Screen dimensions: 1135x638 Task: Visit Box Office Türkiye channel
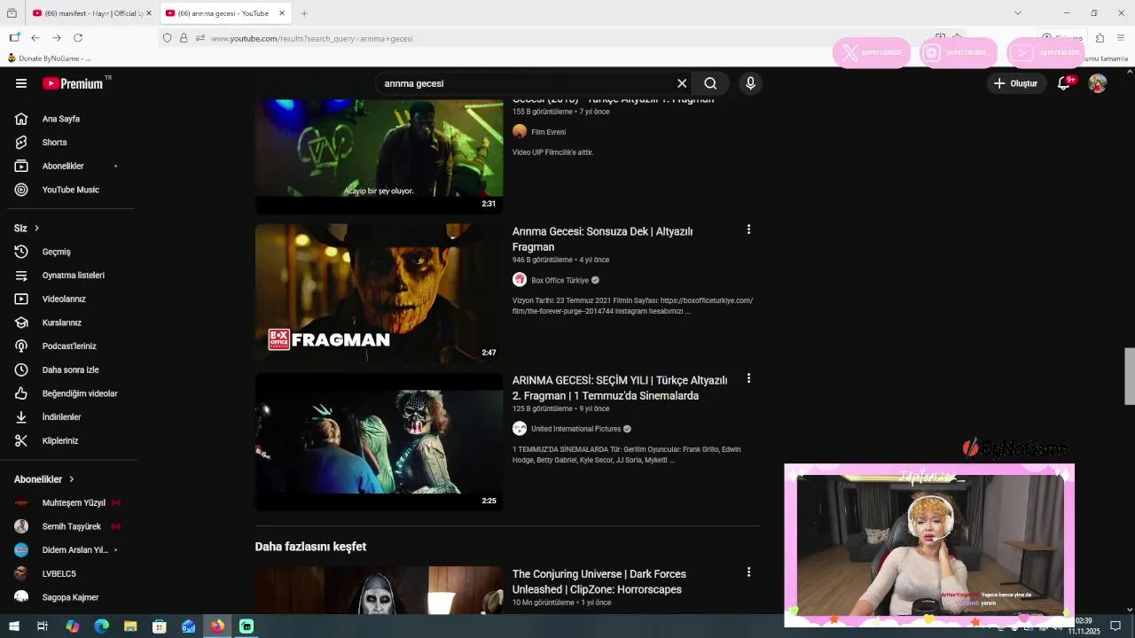click(x=560, y=280)
